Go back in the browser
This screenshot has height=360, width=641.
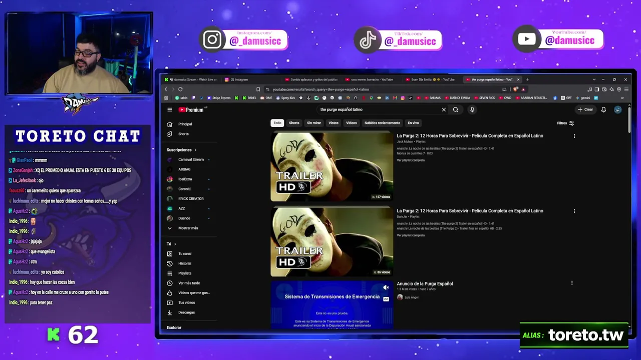[166, 89]
